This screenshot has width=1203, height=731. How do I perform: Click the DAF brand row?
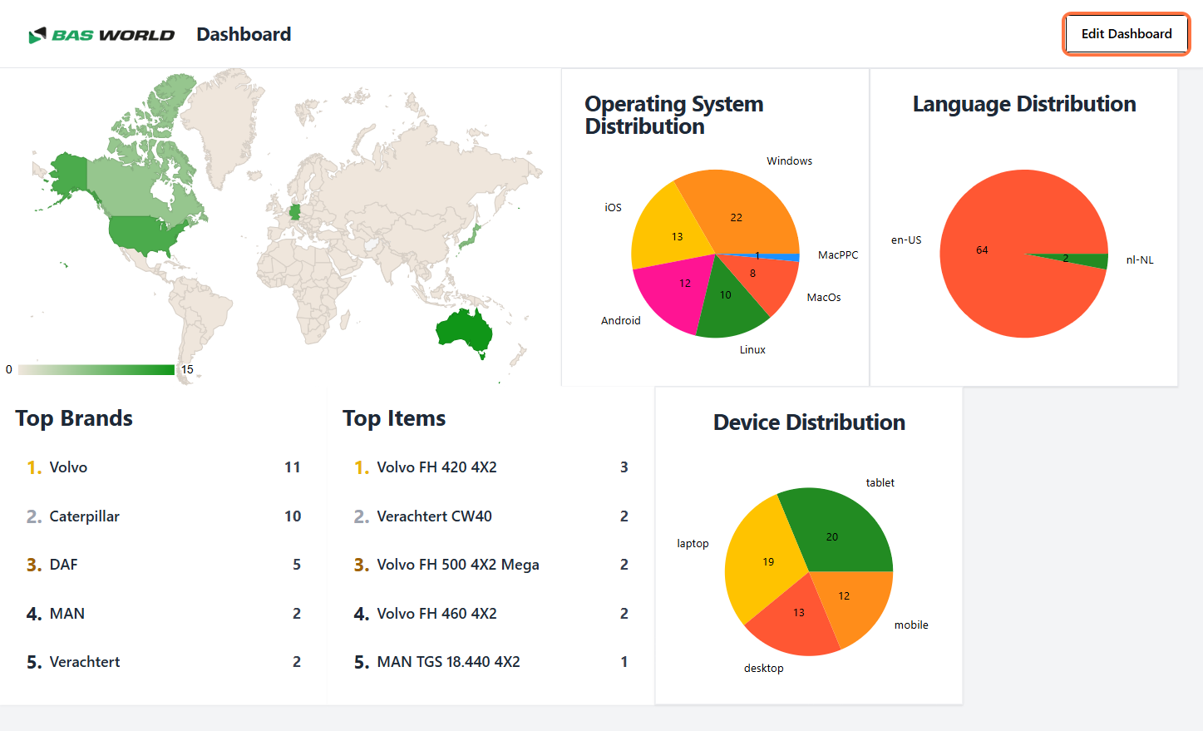pos(163,565)
